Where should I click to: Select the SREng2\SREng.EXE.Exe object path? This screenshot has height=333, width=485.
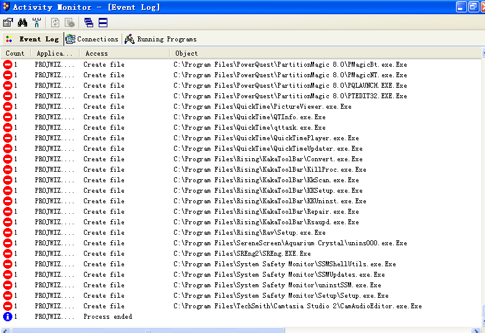(242, 254)
